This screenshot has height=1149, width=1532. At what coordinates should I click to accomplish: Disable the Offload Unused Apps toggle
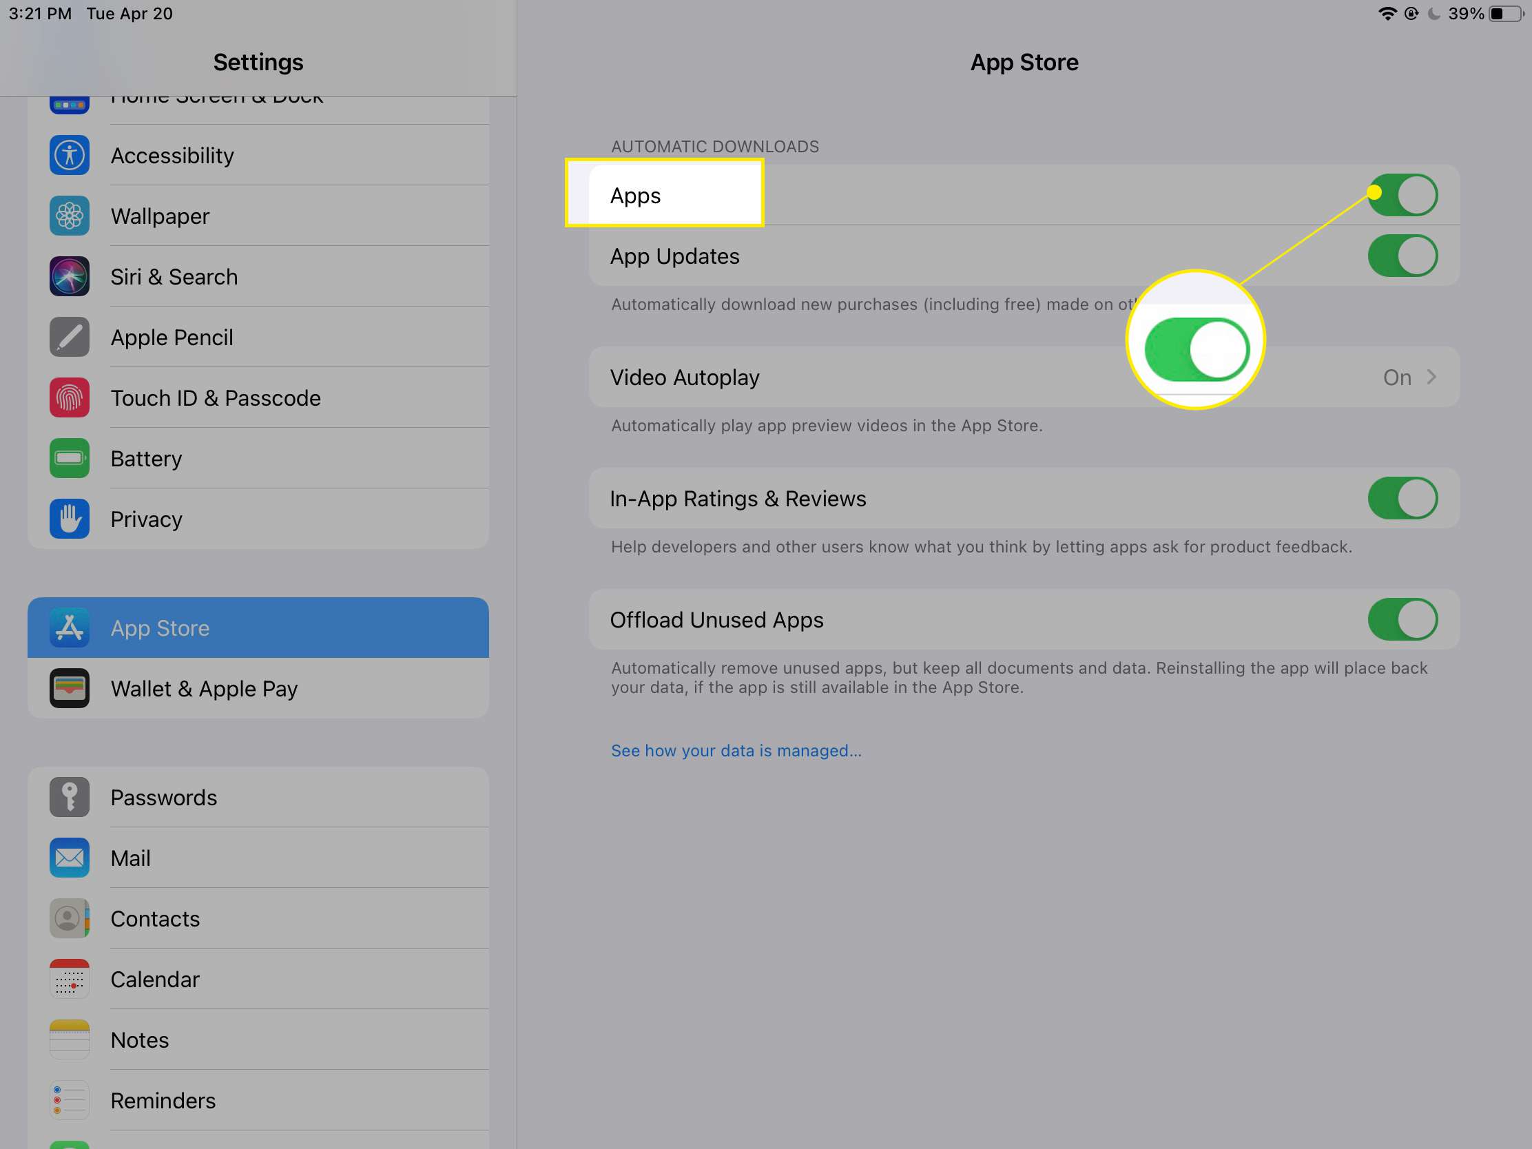(x=1402, y=619)
